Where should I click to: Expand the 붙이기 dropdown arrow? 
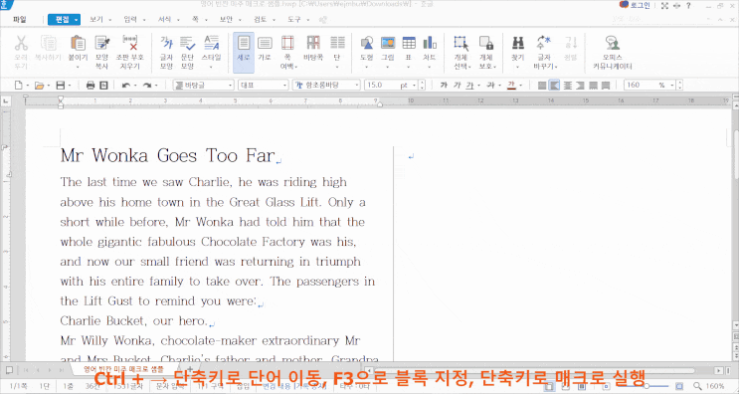[x=79, y=67]
